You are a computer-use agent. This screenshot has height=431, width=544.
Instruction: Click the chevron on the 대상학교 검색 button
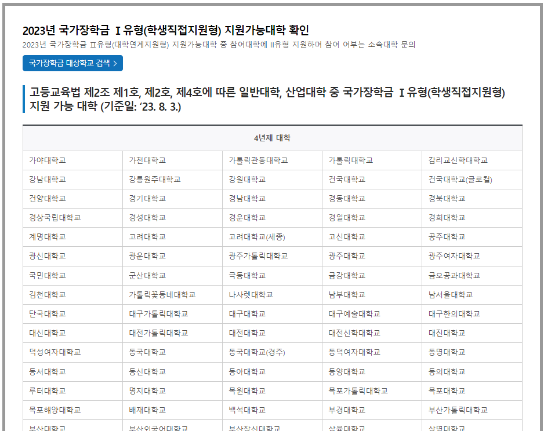click(x=115, y=63)
